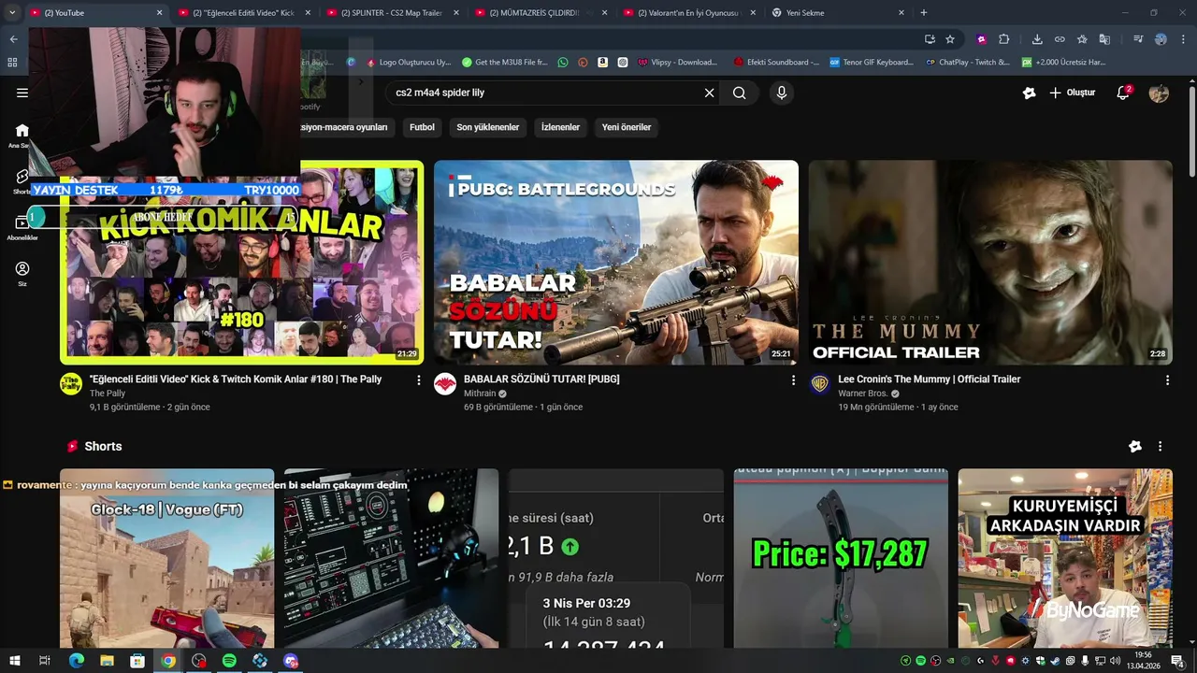
Task: Open Kick & Twitch Komik Anlar #180 title
Action: click(236, 379)
